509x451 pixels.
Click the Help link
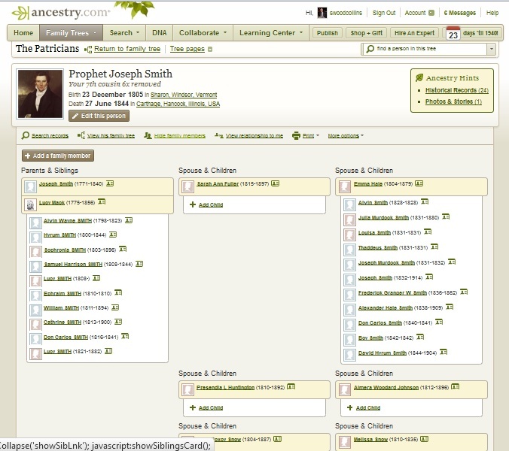pos(492,13)
